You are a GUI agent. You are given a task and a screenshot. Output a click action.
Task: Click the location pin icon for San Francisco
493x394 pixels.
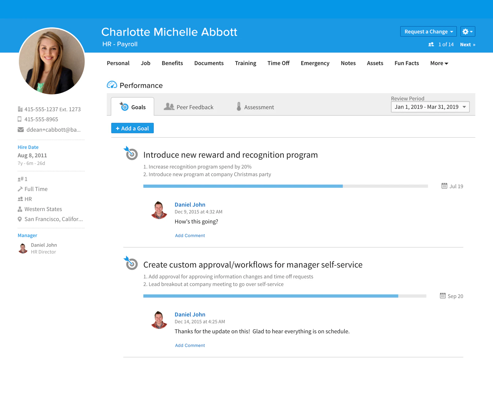pos(20,219)
